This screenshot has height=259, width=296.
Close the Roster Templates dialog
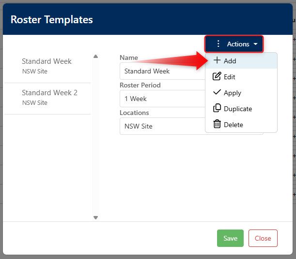(263, 238)
